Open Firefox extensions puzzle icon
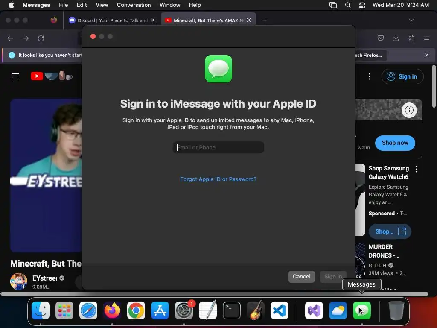Image resolution: width=437 pixels, height=328 pixels. 411,38
